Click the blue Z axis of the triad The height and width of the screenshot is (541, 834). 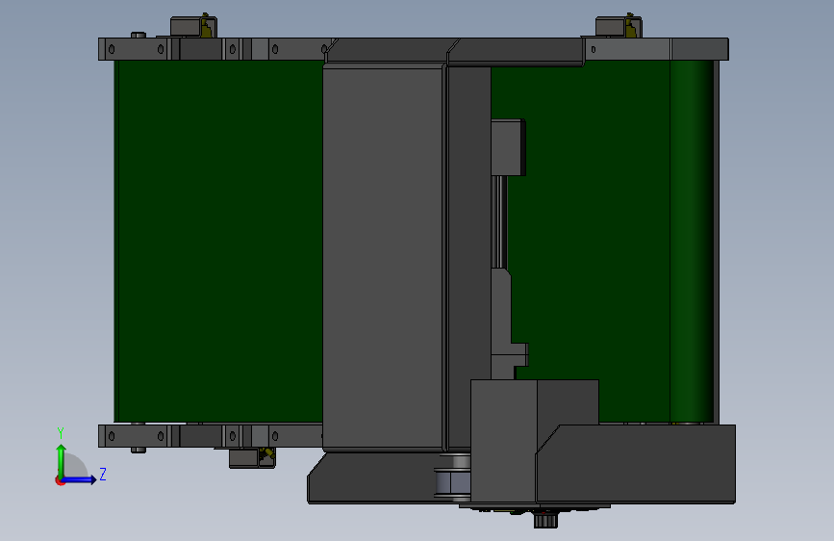point(80,479)
